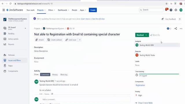Click the Testing World-DEV comment author avatar
The width and height of the screenshot is (185, 104).
(x=36, y=82)
